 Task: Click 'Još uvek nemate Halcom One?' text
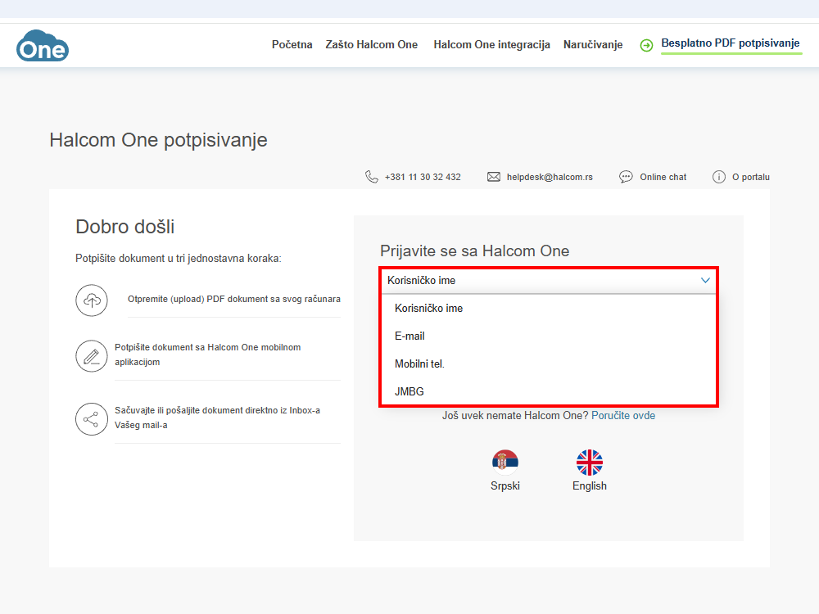point(515,416)
